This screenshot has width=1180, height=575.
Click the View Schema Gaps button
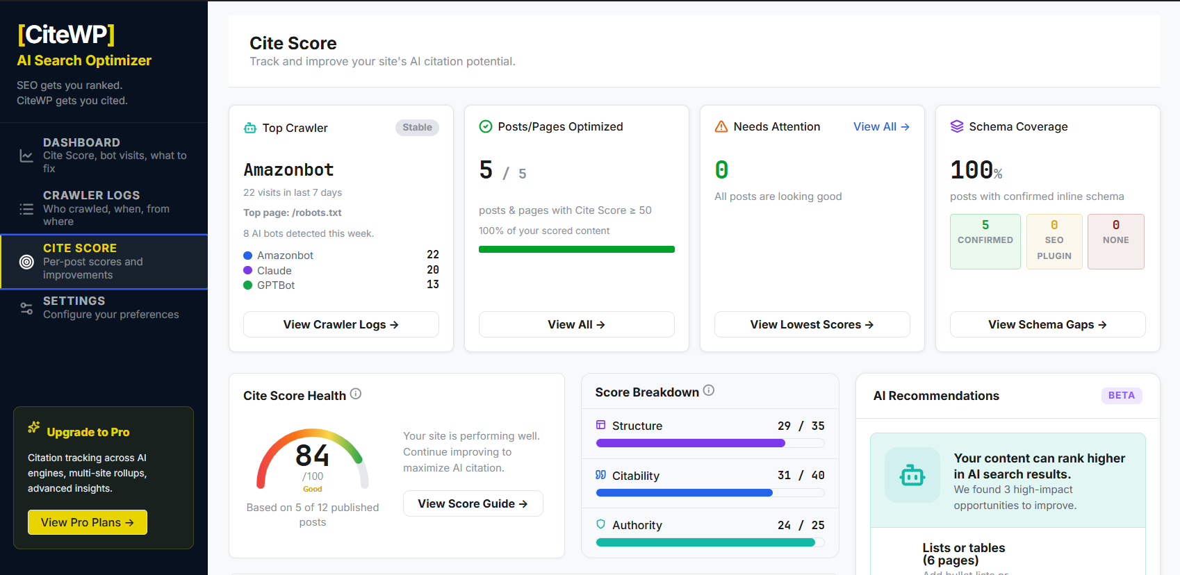click(1048, 324)
